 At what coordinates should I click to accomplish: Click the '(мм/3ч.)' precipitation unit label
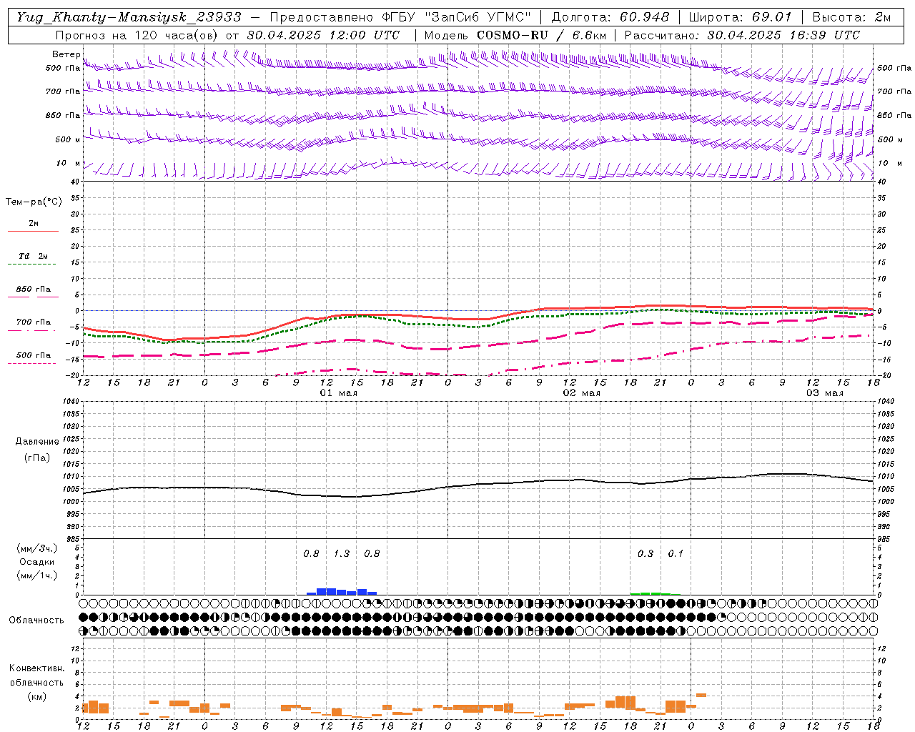click(37, 548)
